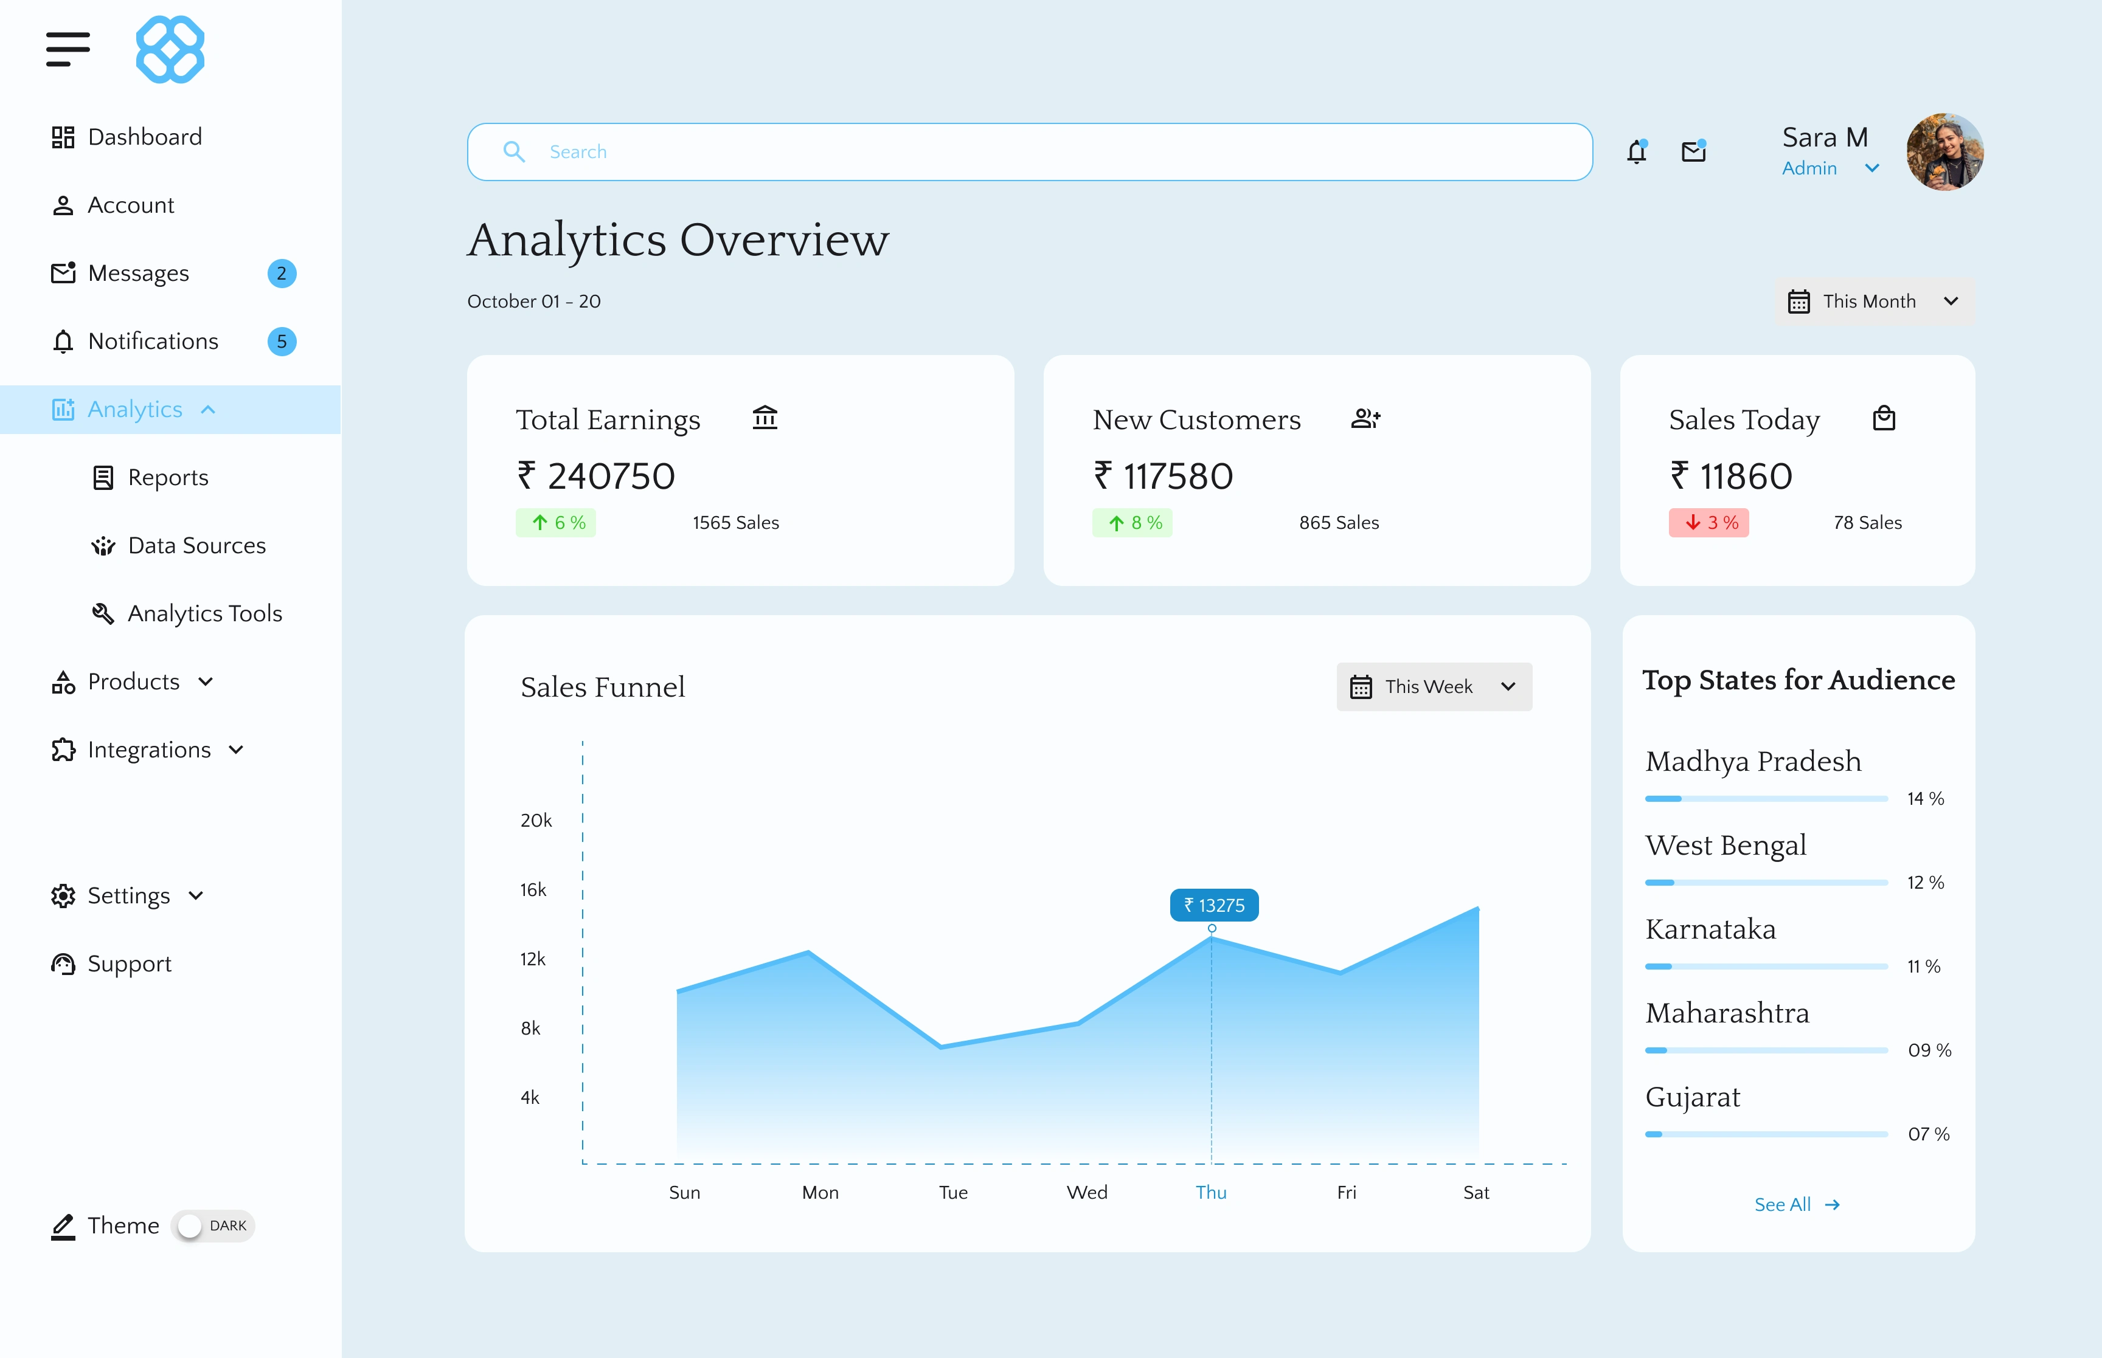Open the Admin role dropdown arrow

pyautogui.click(x=1873, y=168)
